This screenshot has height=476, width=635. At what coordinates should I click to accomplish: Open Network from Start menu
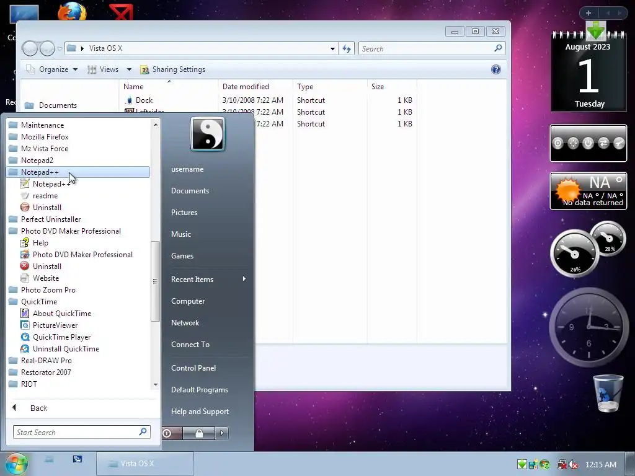point(185,322)
